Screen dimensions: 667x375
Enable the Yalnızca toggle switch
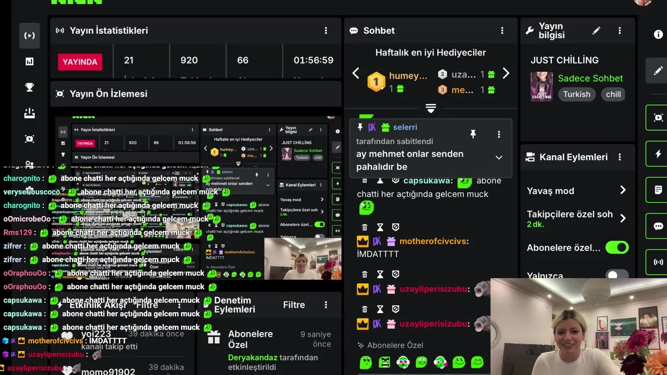(617, 275)
